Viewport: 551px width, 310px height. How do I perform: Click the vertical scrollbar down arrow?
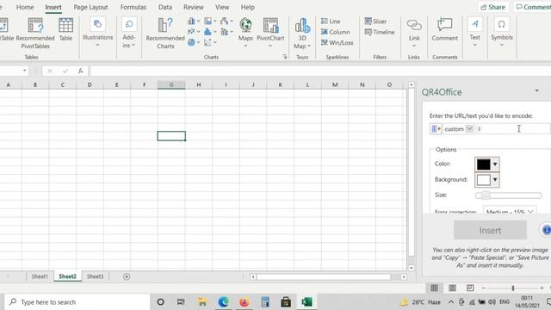click(x=412, y=268)
